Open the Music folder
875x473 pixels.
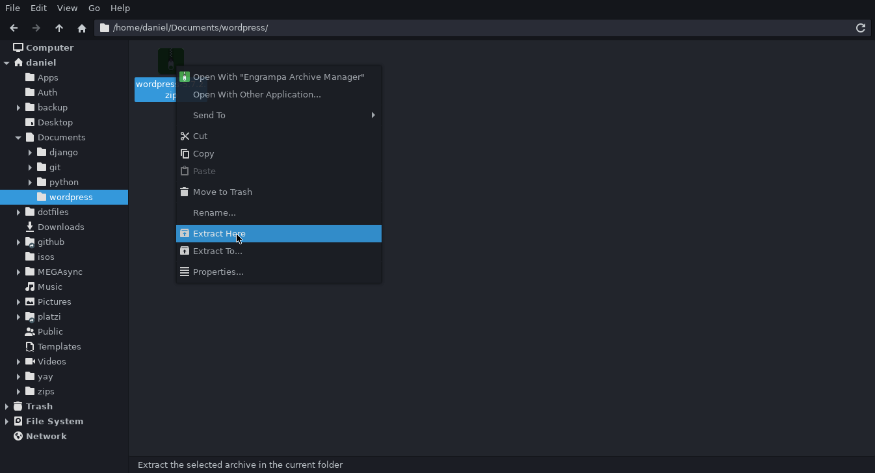49,287
